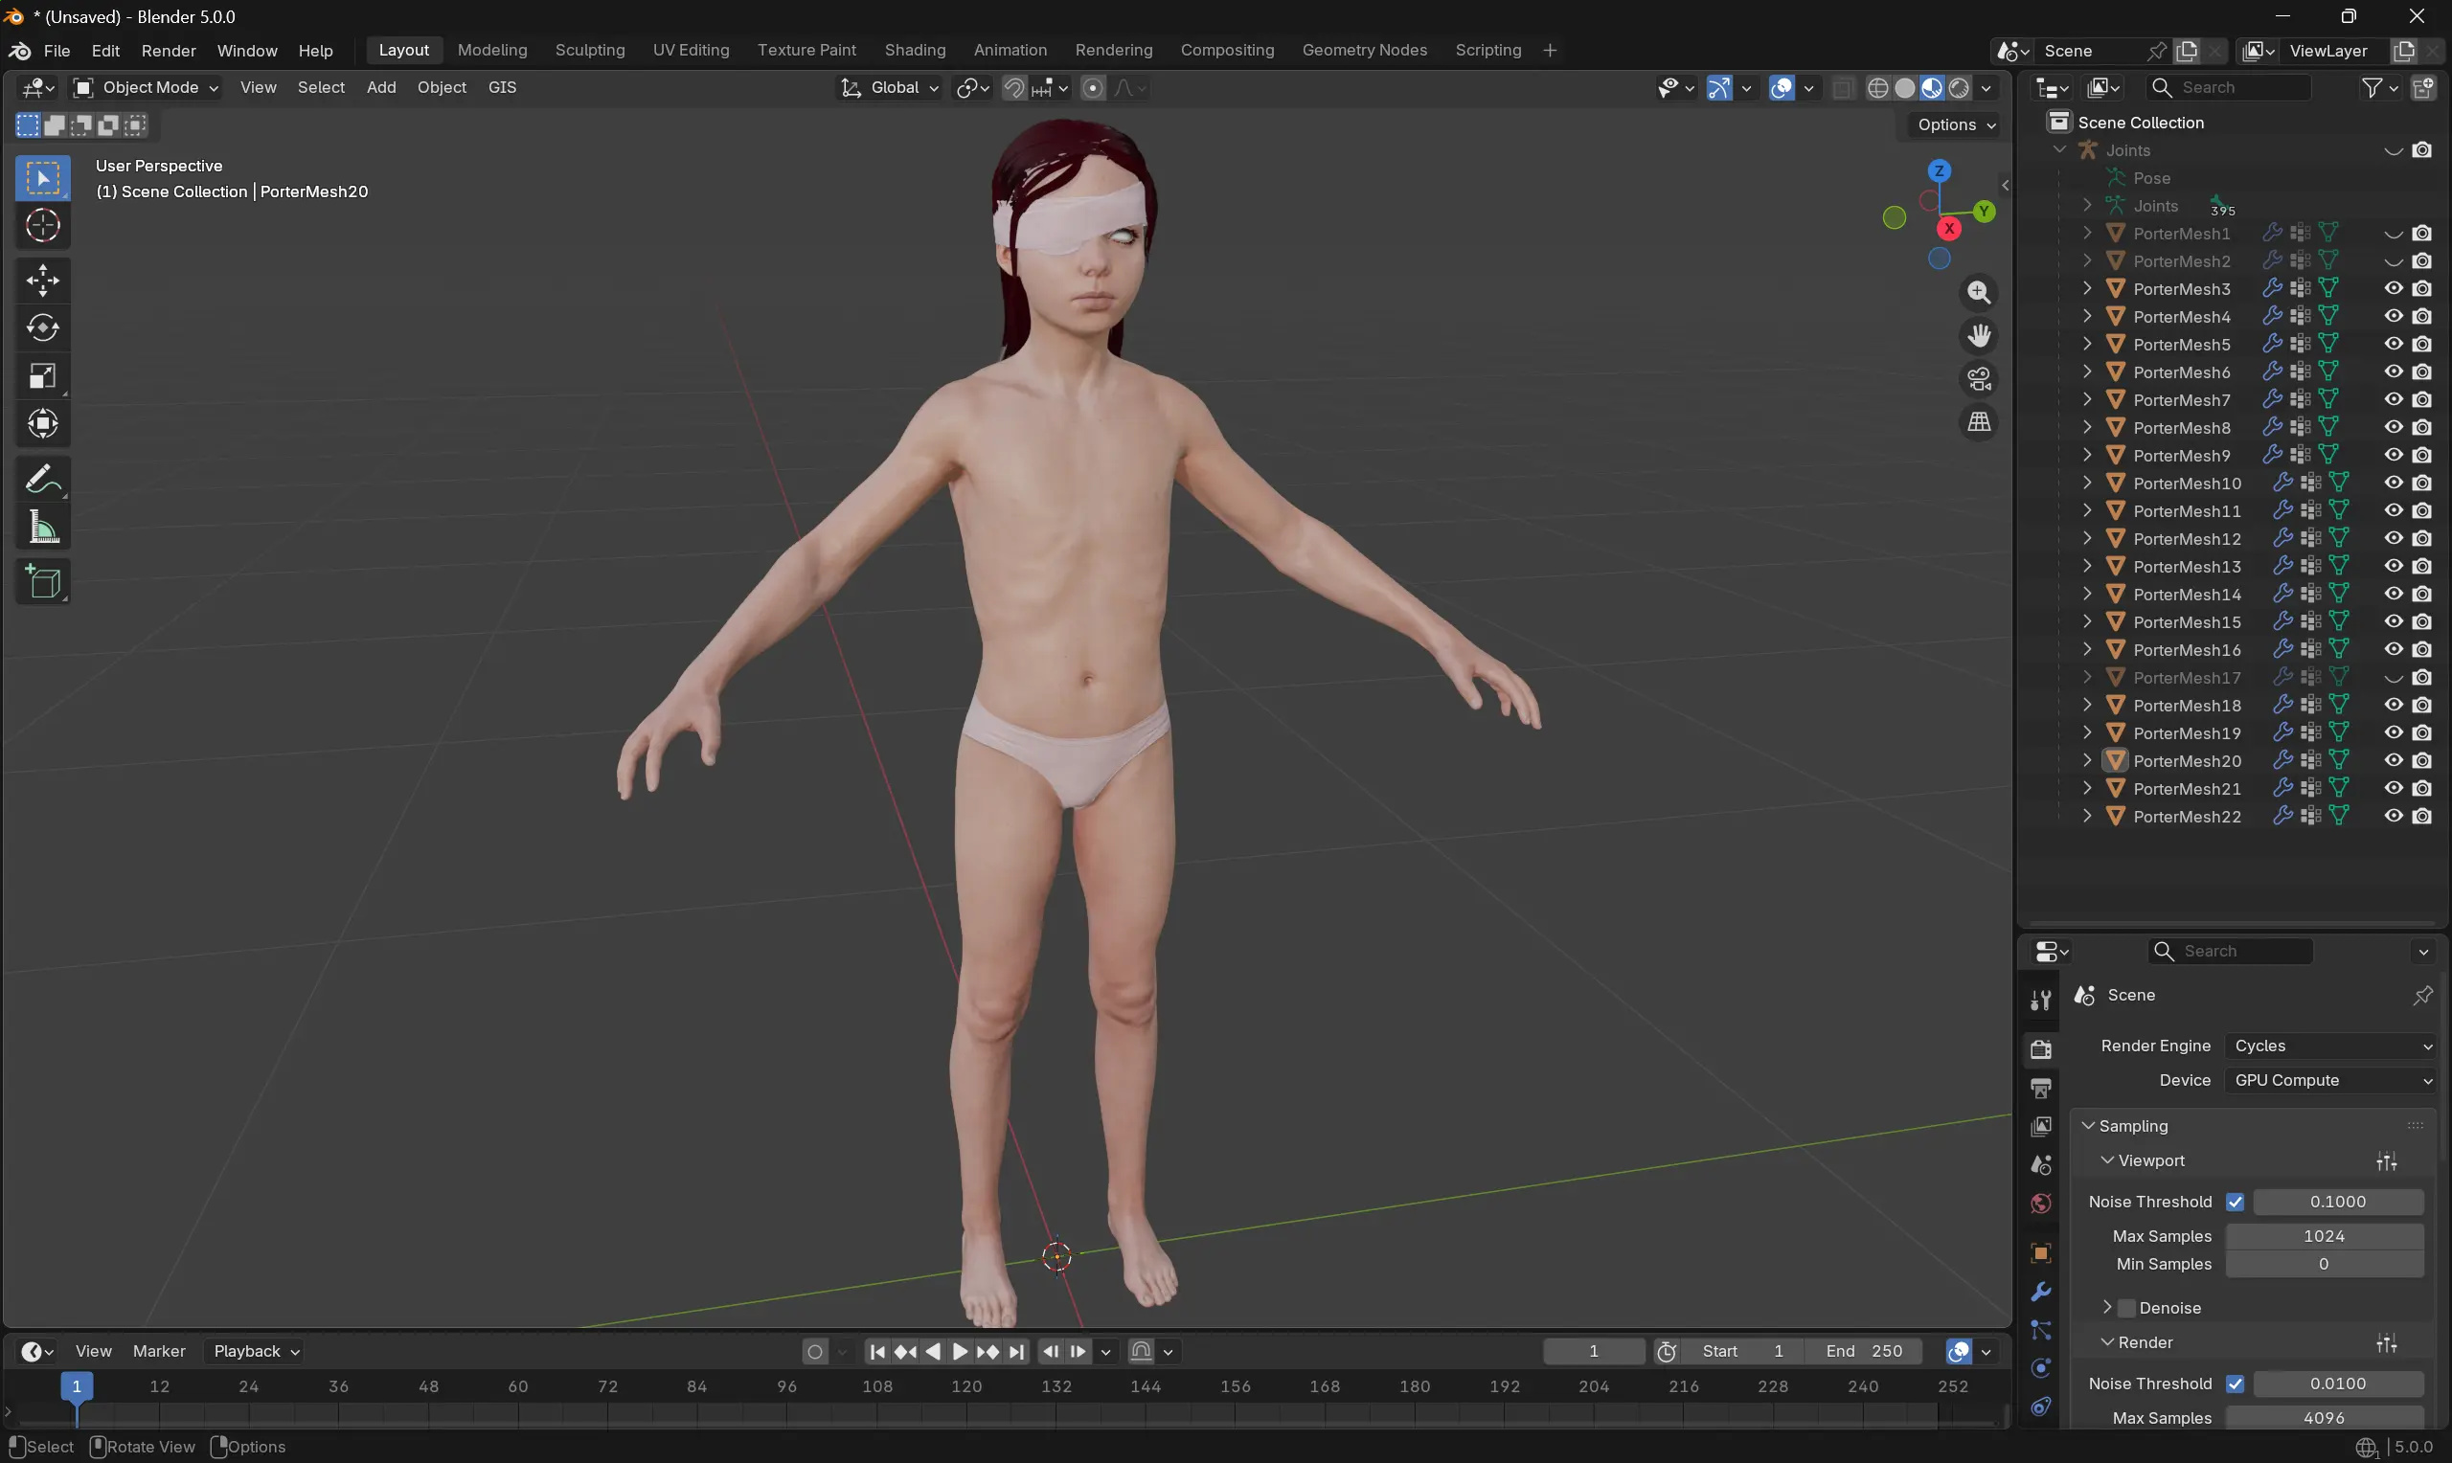The width and height of the screenshot is (2452, 1463).
Task: Click the viewport Max Samples field 1024
Action: pyautogui.click(x=2324, y=1236)
